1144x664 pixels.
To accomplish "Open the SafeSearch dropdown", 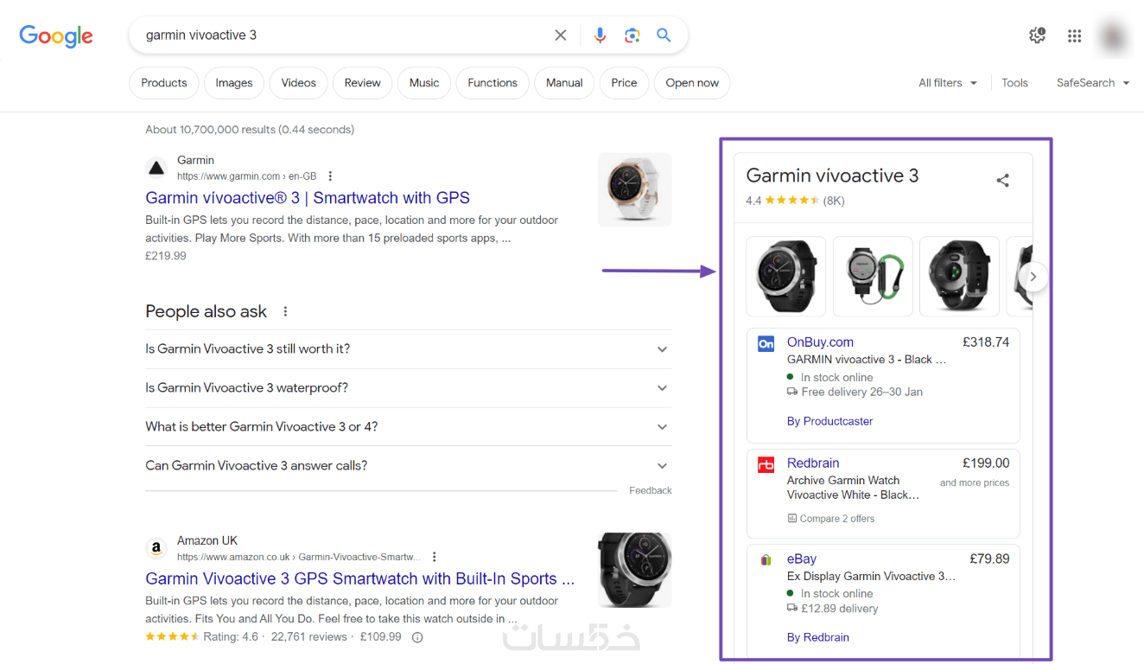I will coord(1092,83).
